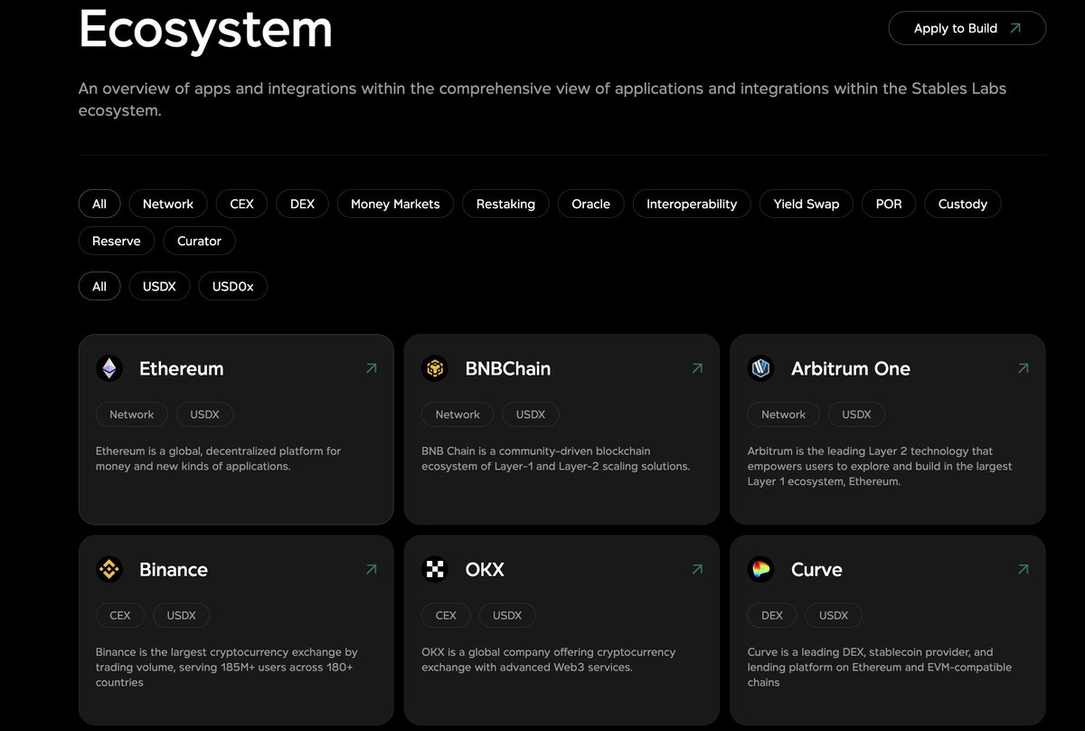Click USDX tag on BNBChain card

531,414
